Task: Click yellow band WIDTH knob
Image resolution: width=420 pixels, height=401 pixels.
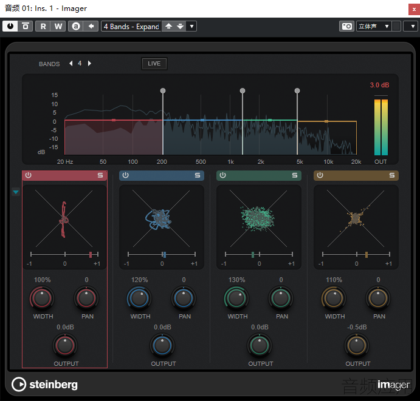Action: 334,298
